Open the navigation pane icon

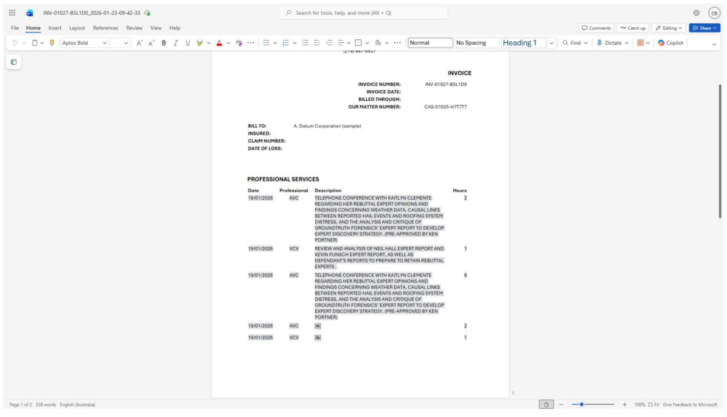tap(13, 62)
